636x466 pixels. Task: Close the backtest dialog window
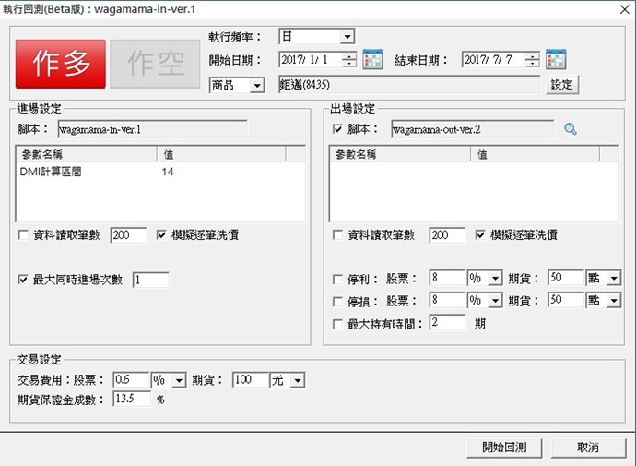coord(618,8)
